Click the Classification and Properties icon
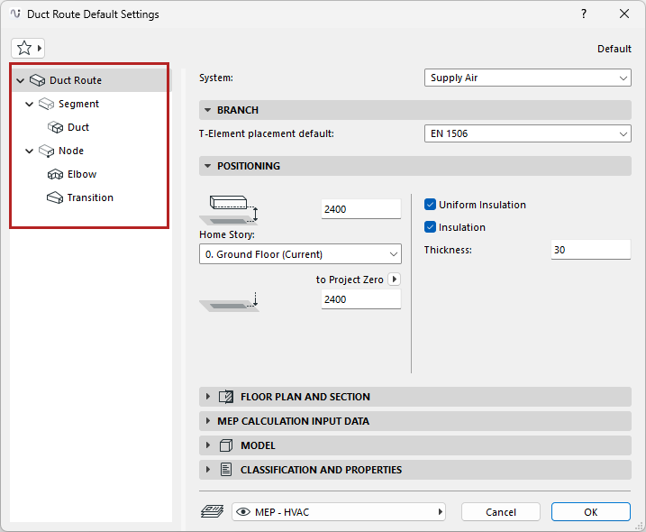 click(x=226, y=470)
